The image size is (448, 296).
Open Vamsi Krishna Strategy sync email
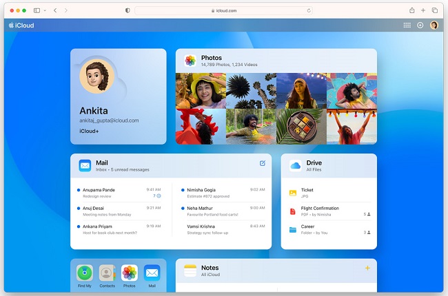pos(223,229)
